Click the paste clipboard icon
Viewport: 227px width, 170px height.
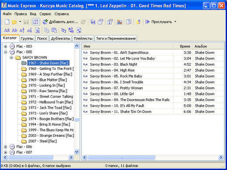(54, 31)
